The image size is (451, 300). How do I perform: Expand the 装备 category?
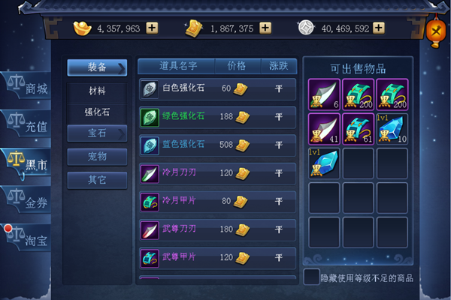97,67
